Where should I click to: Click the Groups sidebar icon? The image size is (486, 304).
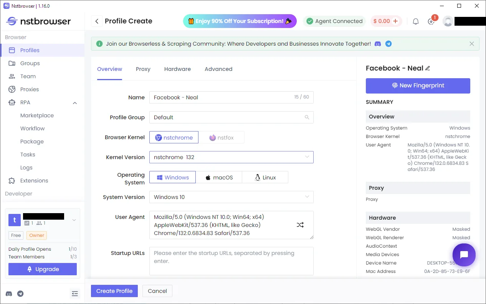pyautogui.click(x=12, y=63)
